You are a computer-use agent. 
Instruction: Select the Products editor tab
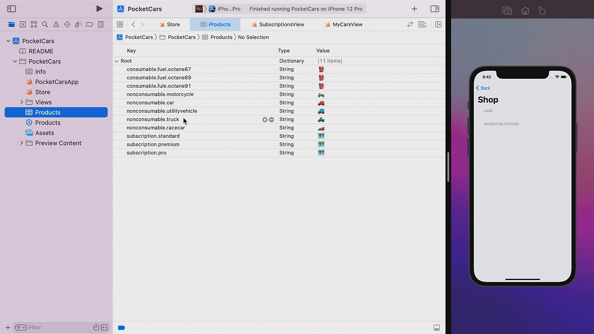tap(215, 25)
